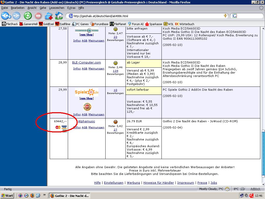Viewport: 265px width, 199px height.
Task: Stop loading with the red stop icon
Action: 38,16
